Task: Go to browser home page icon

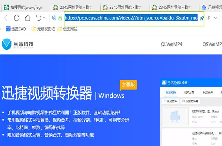Action: point(28,18)
